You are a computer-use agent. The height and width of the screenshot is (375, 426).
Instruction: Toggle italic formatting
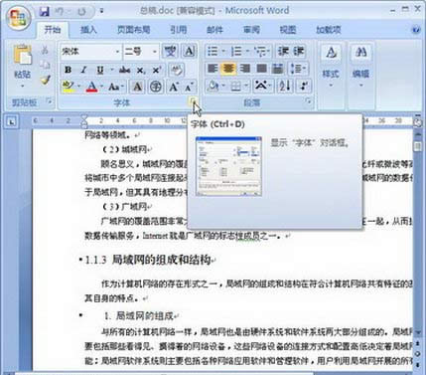[83, 70]
